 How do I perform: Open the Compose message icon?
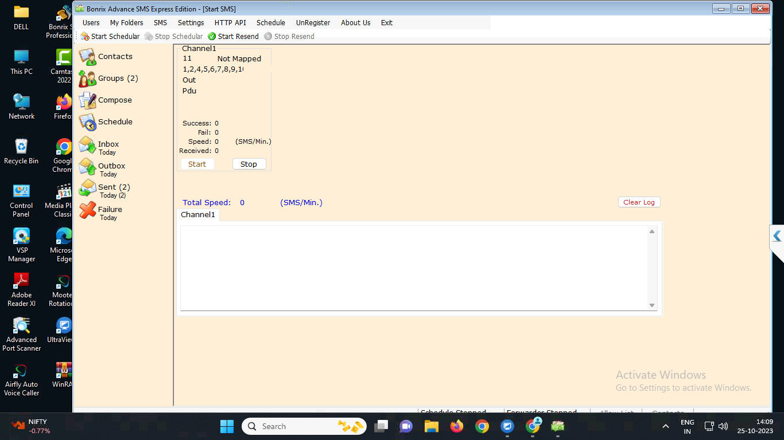click(x=87, y=100)
